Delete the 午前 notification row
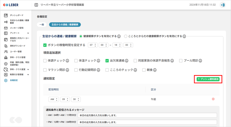Screen dimensions: 231x127 tap(213, 99)
